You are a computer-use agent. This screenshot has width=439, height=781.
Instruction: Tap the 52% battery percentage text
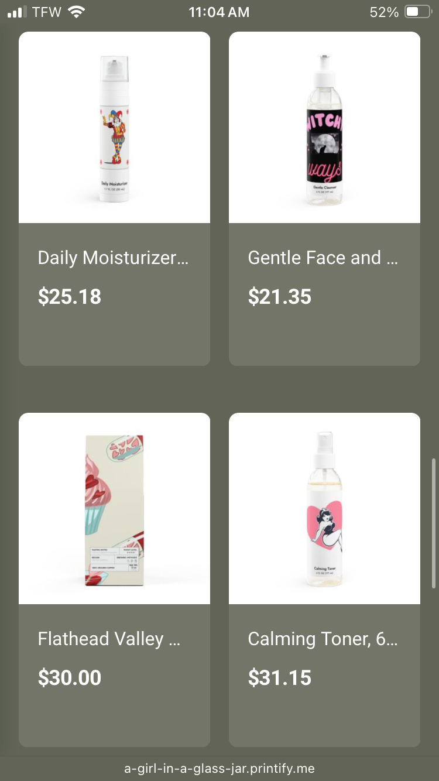click(x=384, y=12)
